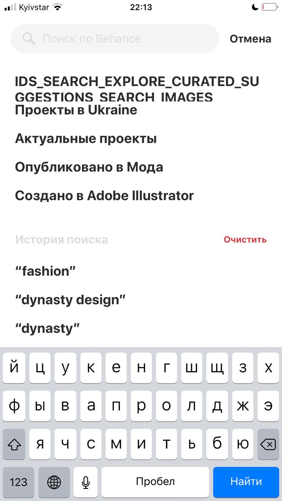This screenshot has height=501, width=282.
Task: Tap the ц key
Action: click(40, 368)
